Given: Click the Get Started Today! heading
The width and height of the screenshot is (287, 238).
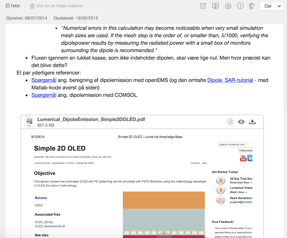Looking at the screenshot, I should [x=225, y=172].
